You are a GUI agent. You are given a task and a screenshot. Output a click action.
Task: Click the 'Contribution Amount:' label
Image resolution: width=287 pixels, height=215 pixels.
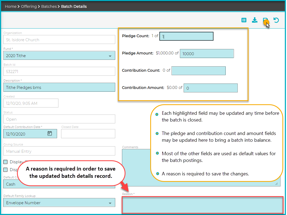click(x=143, y=88)
